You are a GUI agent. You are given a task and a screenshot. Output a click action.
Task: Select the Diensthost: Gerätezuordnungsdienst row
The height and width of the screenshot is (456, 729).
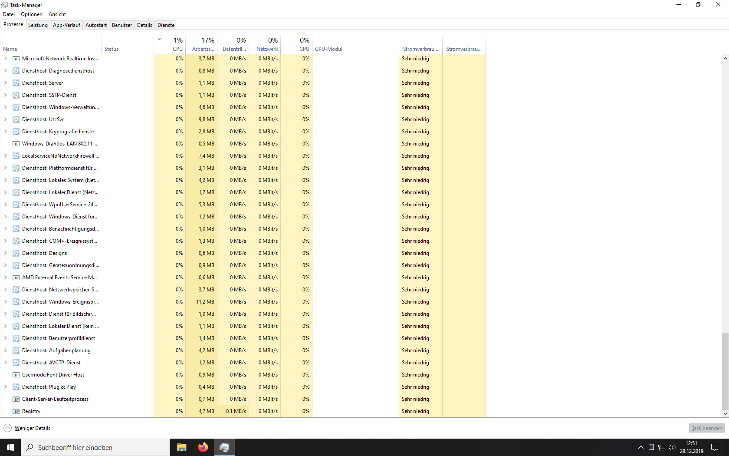tap(243, 265)
